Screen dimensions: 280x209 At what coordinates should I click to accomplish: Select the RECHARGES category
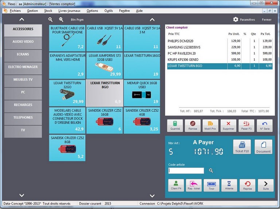[23, 106]
